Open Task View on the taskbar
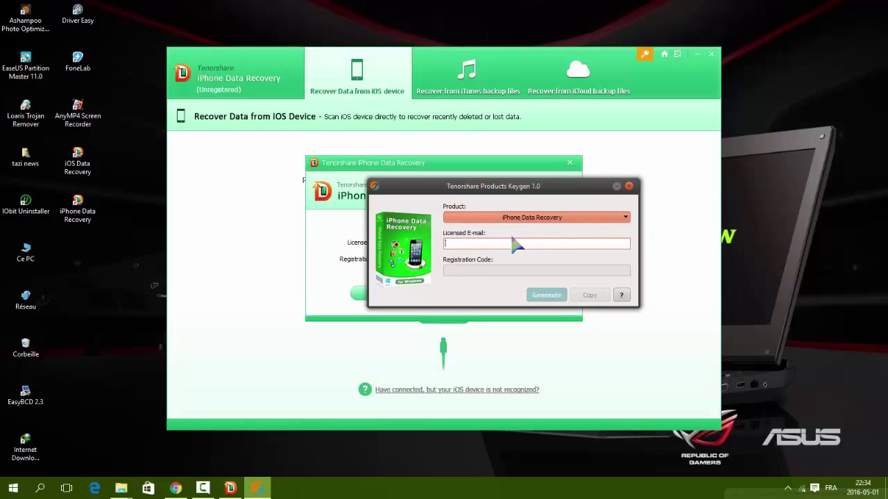 [x=67, y=488]
